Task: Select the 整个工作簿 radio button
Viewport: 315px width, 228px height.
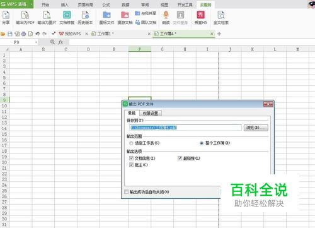Action: [202, 143]
